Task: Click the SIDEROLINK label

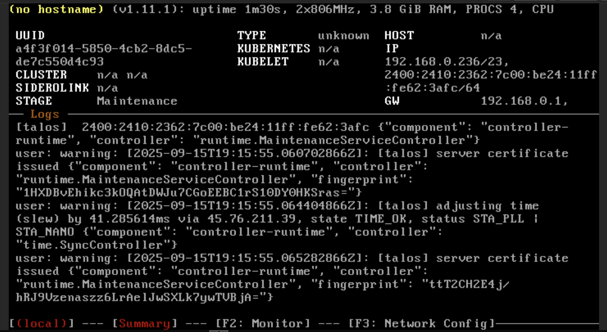Action: 52,88
